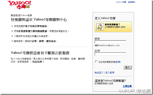Click the key security icon

pyautogui.click(x=100, y=27)
